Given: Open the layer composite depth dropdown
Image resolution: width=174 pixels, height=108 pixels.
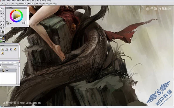Looking at the screenshot, I should (13, 63).
